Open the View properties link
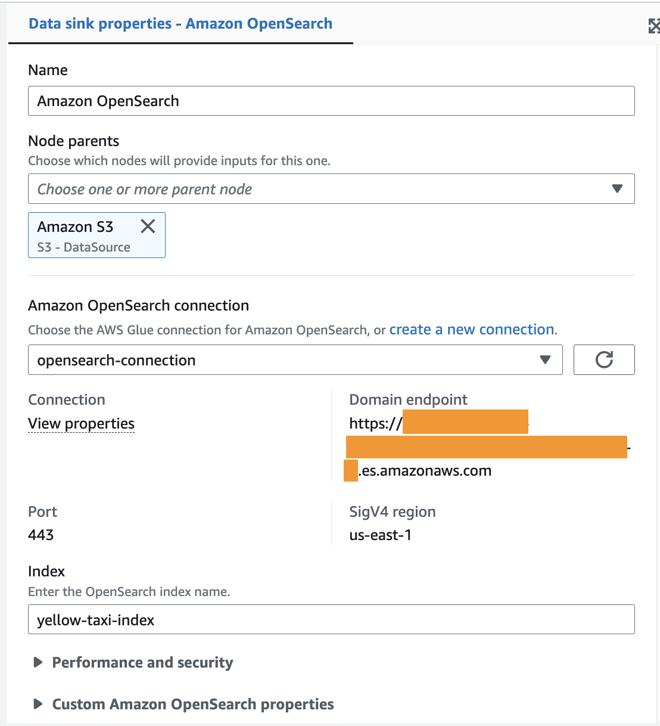660x726 pixels. coord(81,423)
